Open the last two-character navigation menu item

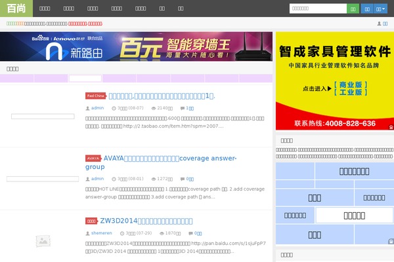tap(181, 9)
